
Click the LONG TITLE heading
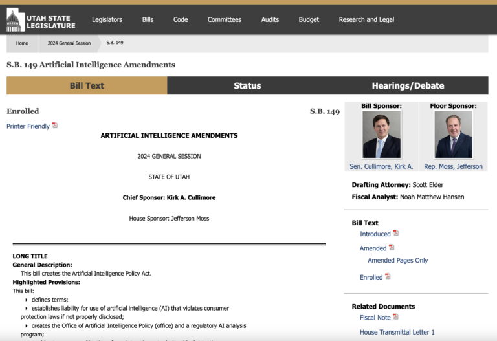pyautogui.click(x=30, y=256)
